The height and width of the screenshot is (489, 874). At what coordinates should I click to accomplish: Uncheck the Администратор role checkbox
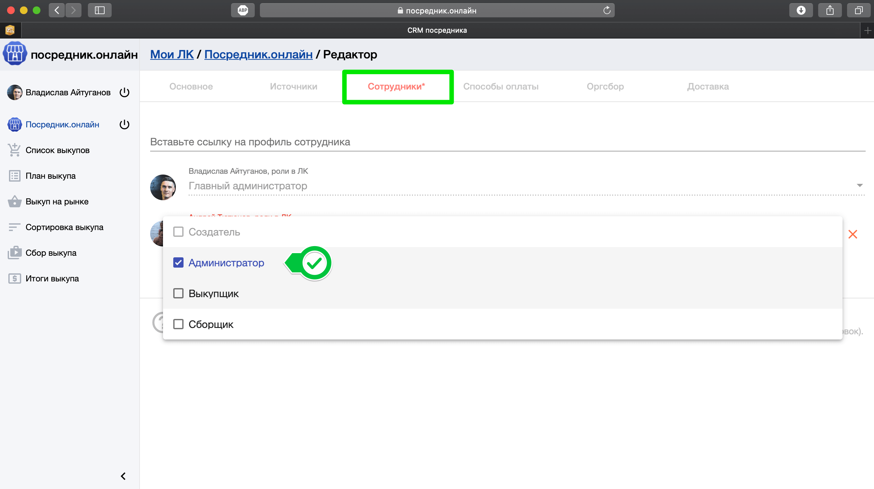[x=178, y=263]
